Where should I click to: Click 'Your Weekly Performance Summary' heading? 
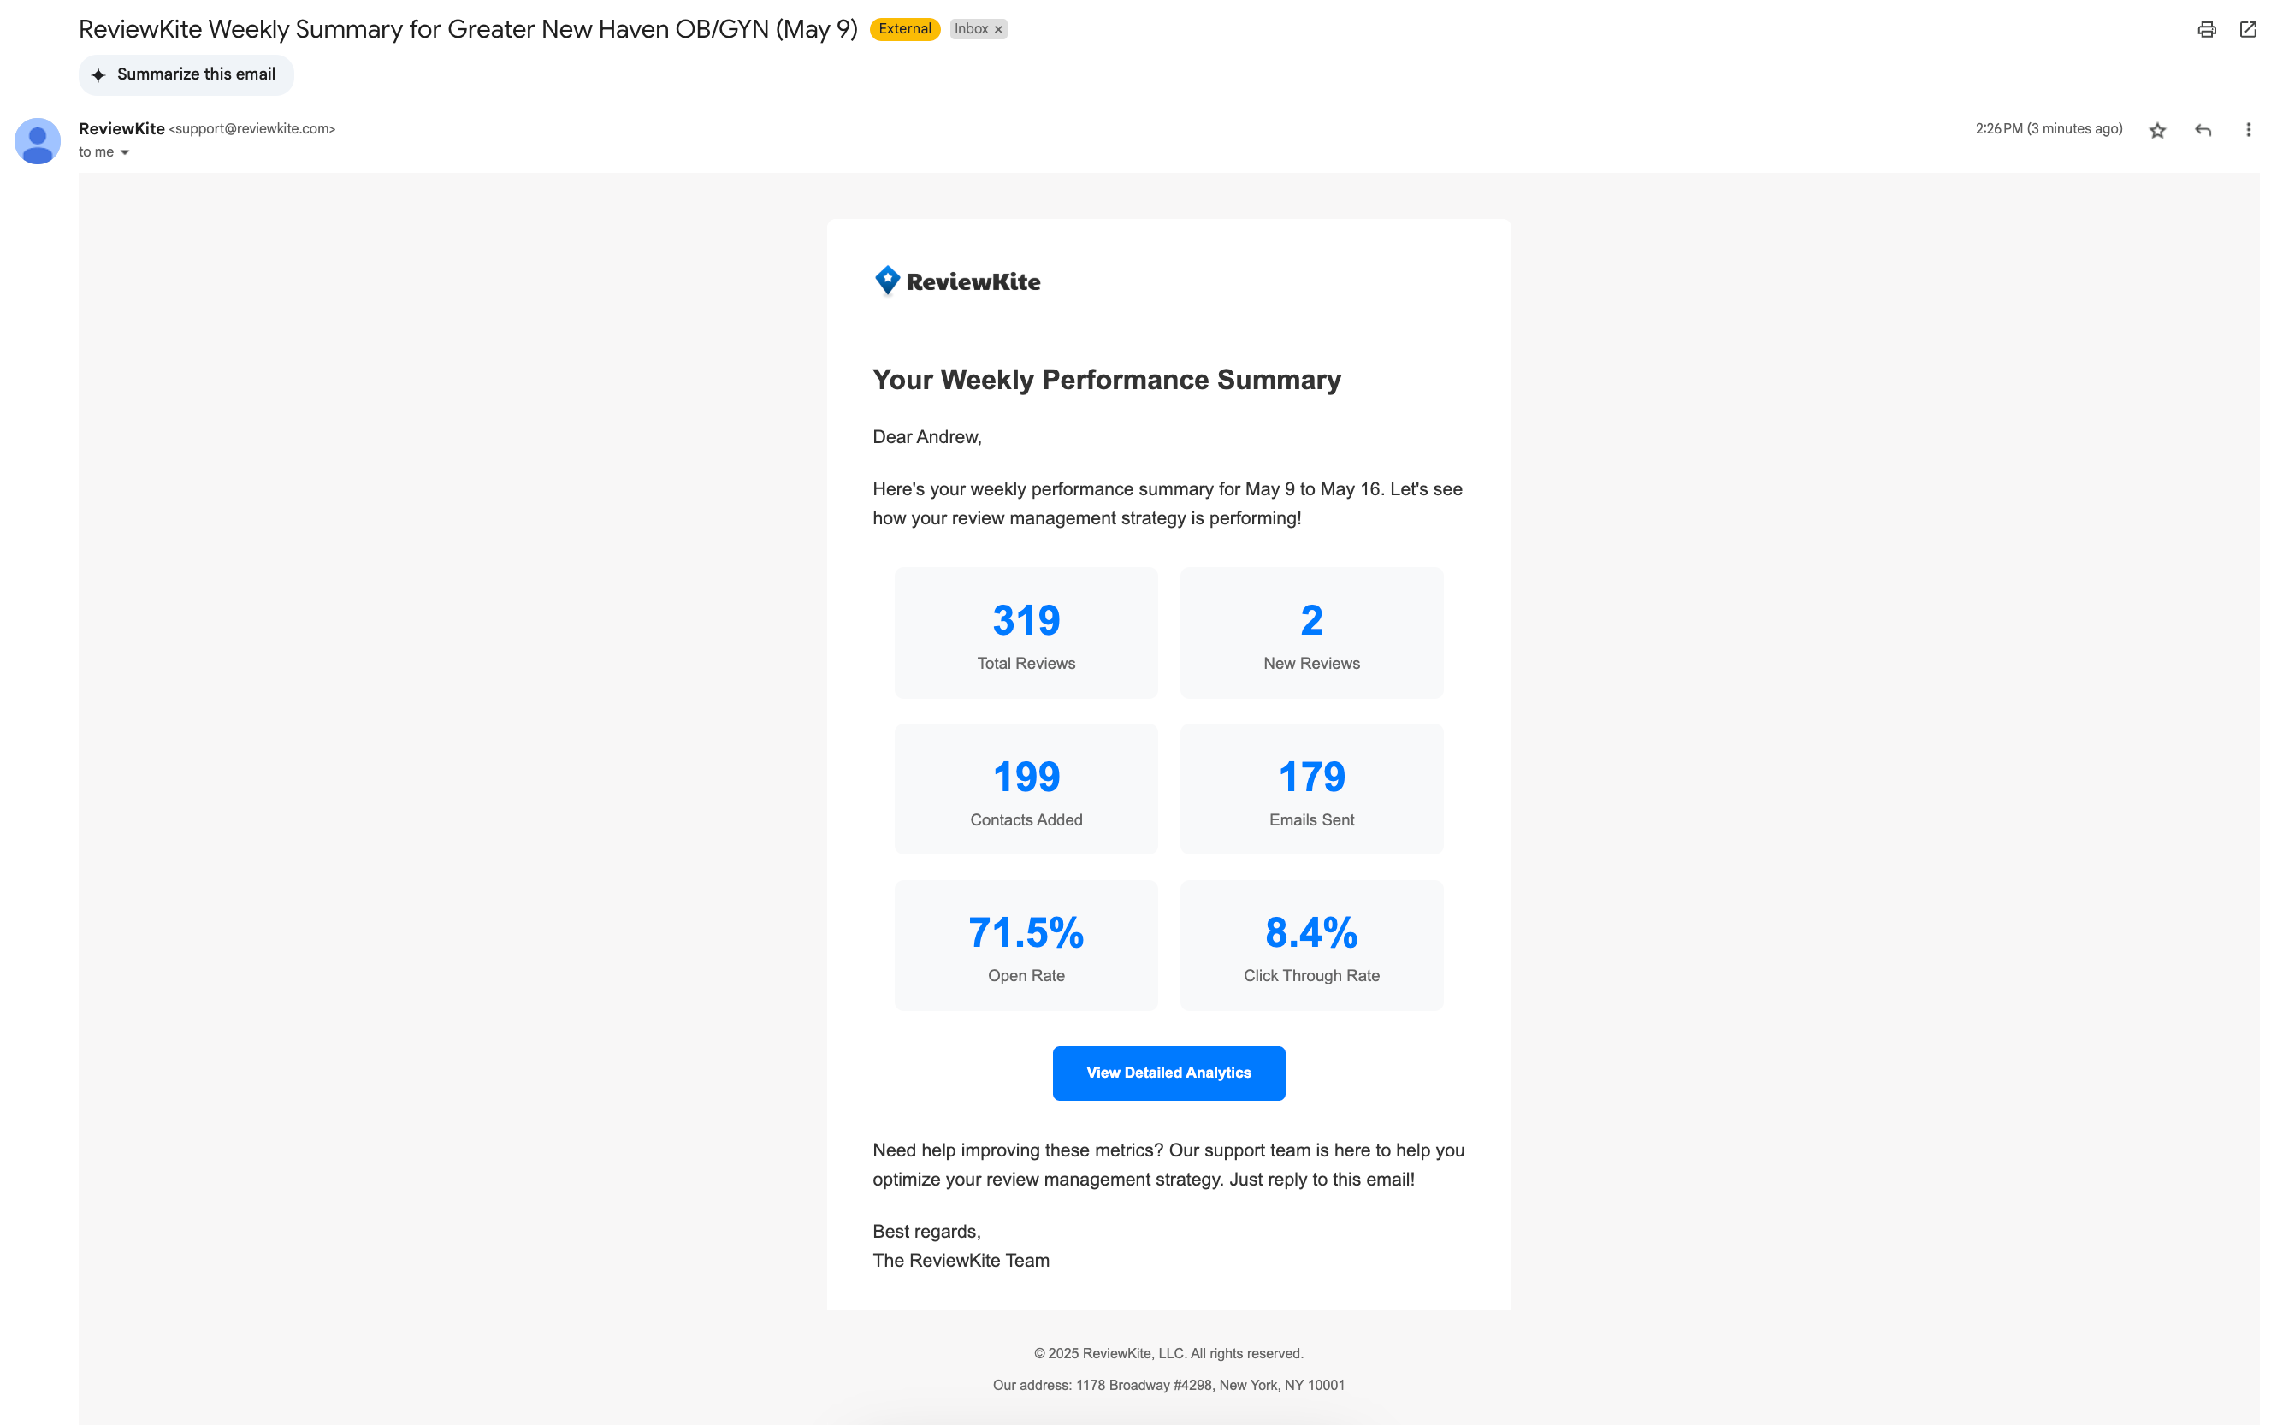tap(1107, 379)
